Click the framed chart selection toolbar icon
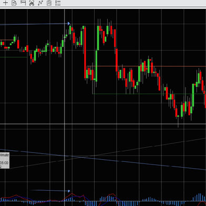 [32, 3]
